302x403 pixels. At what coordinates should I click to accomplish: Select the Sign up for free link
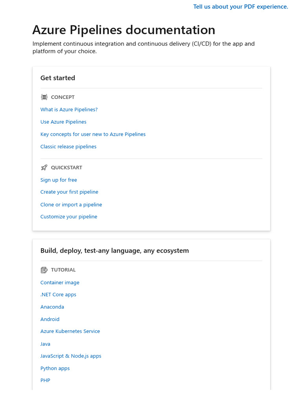(59, 180)
